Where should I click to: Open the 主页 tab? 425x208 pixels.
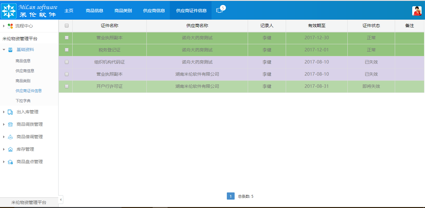coord(69,10)
